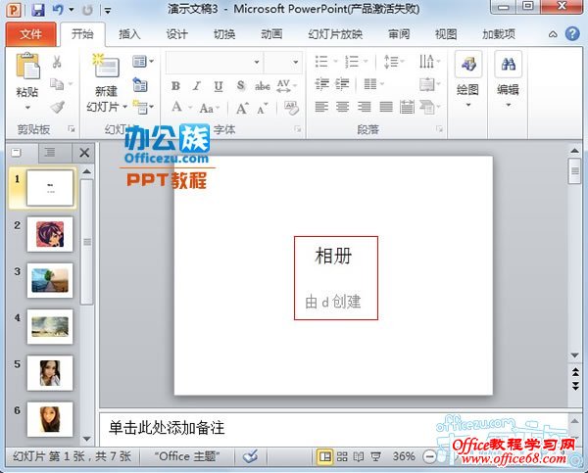The height and width of the screenshot is (473, 588).
Task: Switch to Slide Sorter view icon
Action: tap(343, 456)
